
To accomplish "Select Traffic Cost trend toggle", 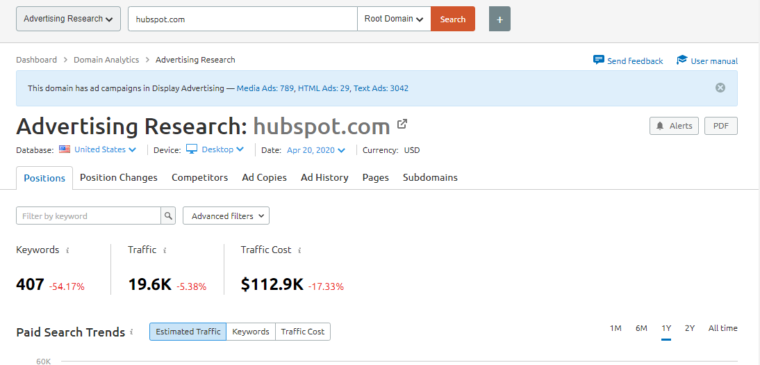I will point(303,332).
